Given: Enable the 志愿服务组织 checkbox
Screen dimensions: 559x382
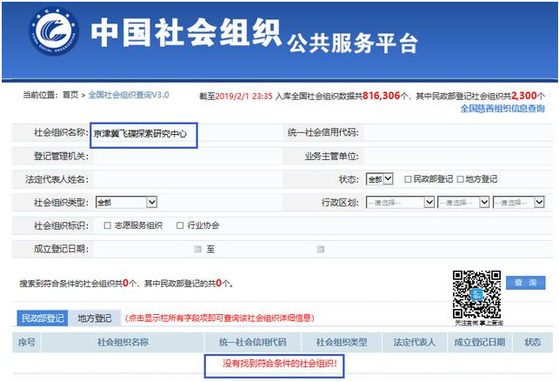Looking at the screenshot, I should click(x=107, y=225).
